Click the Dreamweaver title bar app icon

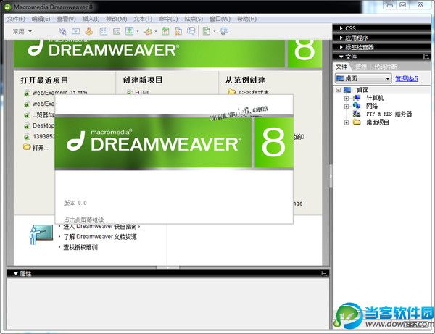pos(8,7)
